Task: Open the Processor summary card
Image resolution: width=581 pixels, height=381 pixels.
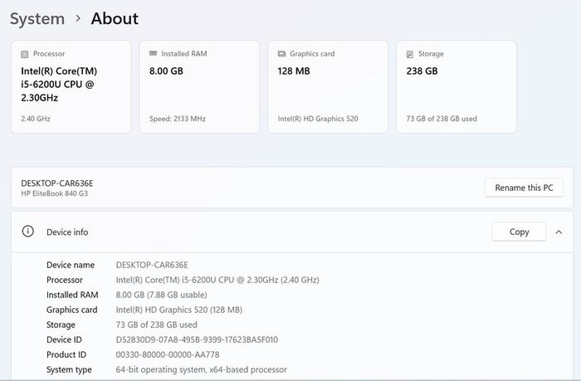Action: (x=71, y=86)
